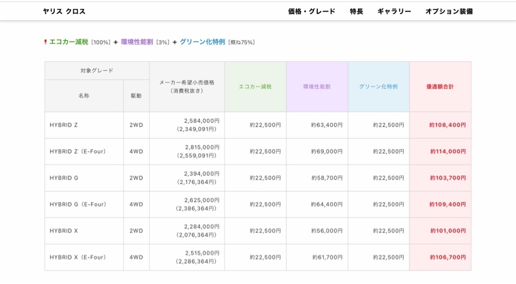Select the 対象グレード header cell

coord(97,70)
